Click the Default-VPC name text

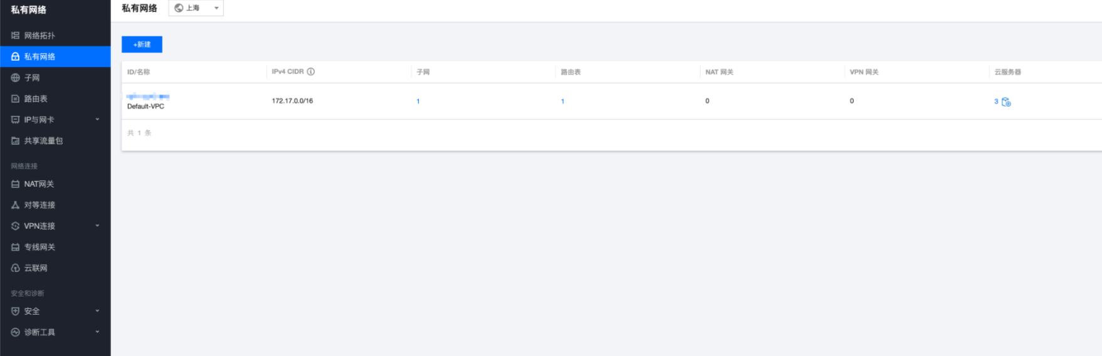(146, 107)
